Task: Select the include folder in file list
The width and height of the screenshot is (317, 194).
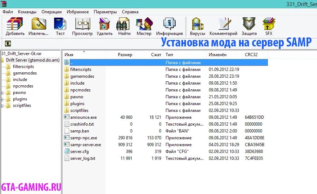Action: click(78, 83)
